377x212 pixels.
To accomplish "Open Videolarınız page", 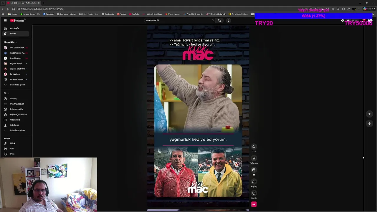I will (x=16, y=120).
